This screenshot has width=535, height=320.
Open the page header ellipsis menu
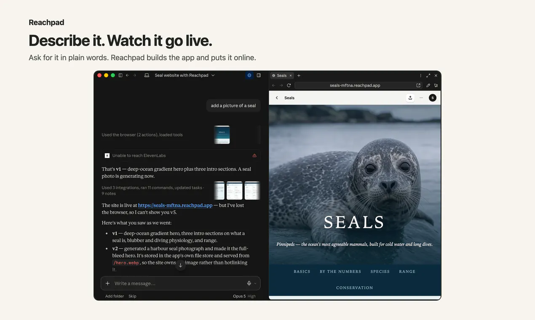click(421, 98)
